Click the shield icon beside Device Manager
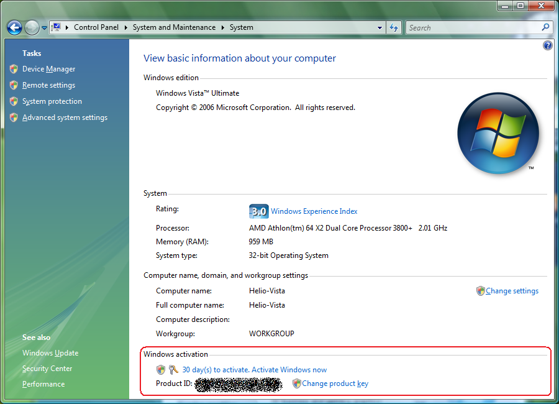559x404 pixels. coord(14,69)
